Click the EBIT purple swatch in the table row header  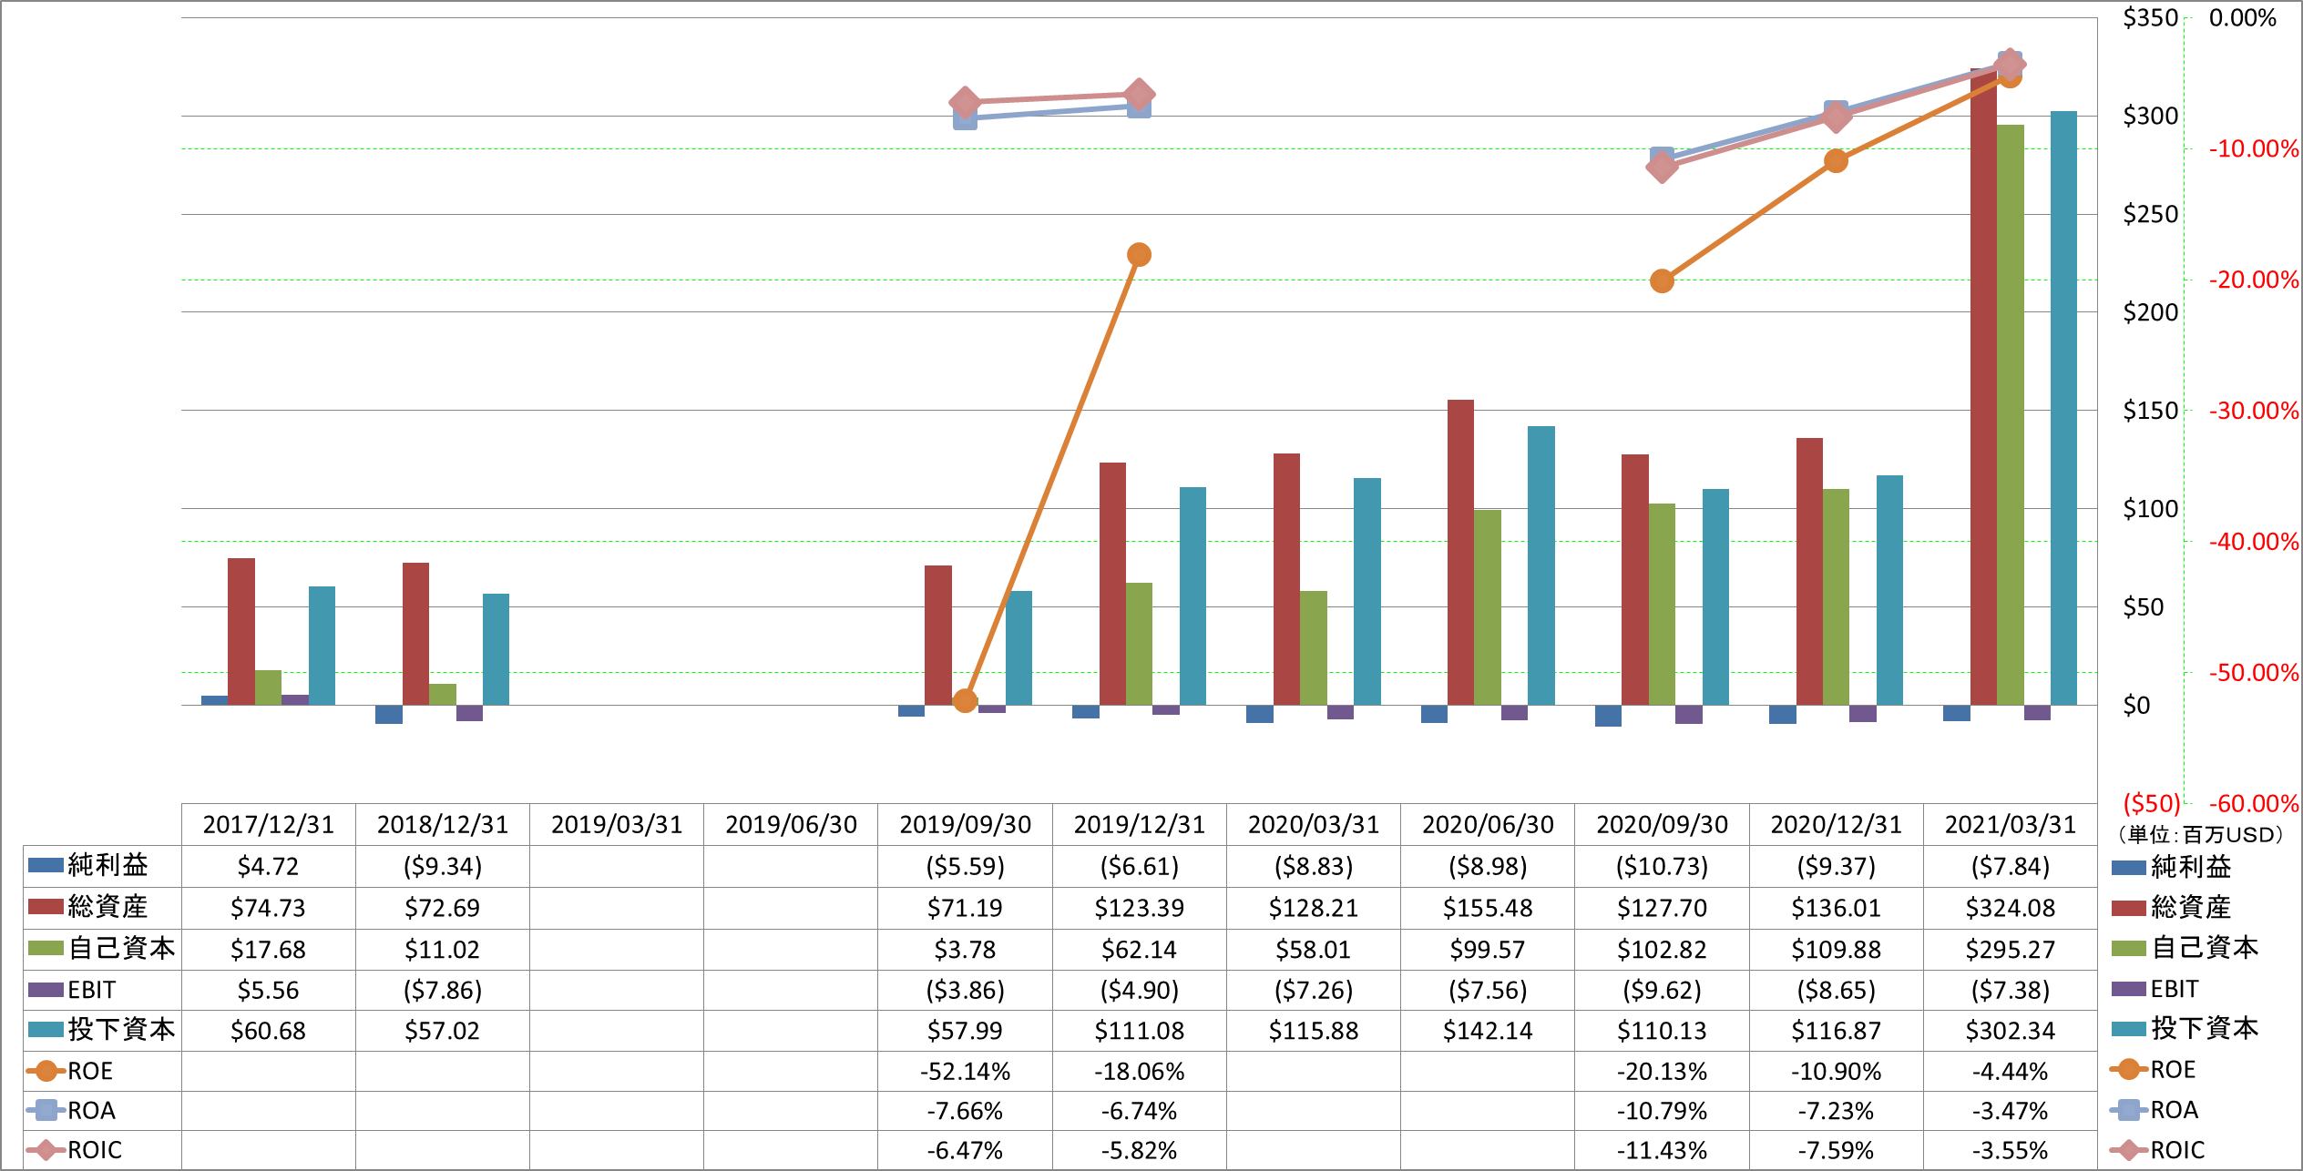tap(46, 990)
